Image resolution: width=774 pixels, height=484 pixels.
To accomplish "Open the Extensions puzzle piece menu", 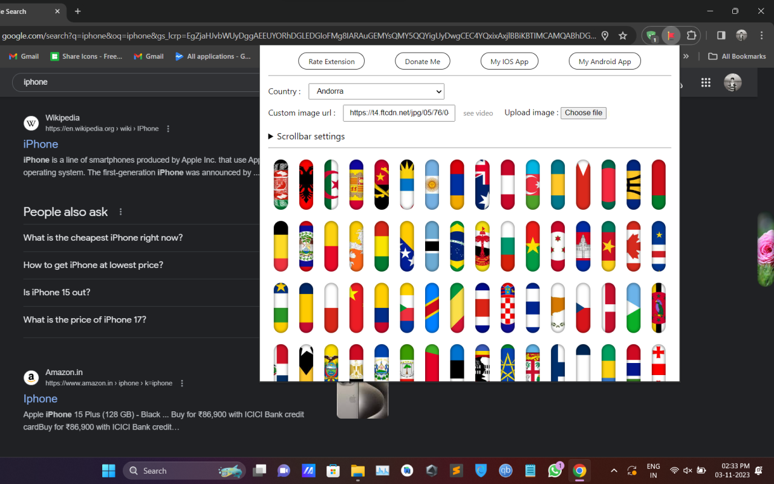I will (x=691, y=36).
